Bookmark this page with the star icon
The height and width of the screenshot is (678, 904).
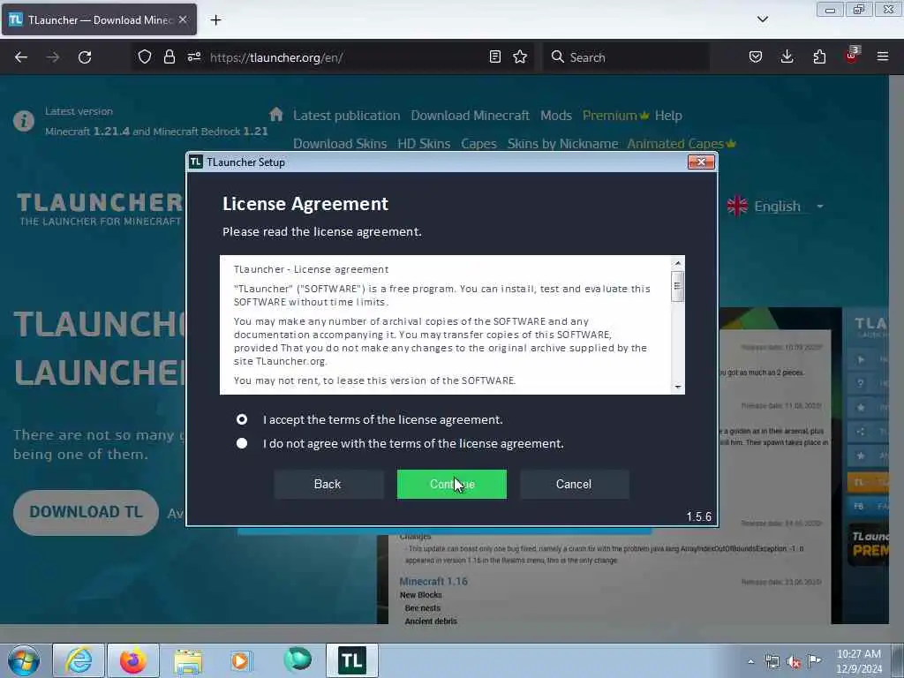tap(520, 56)
